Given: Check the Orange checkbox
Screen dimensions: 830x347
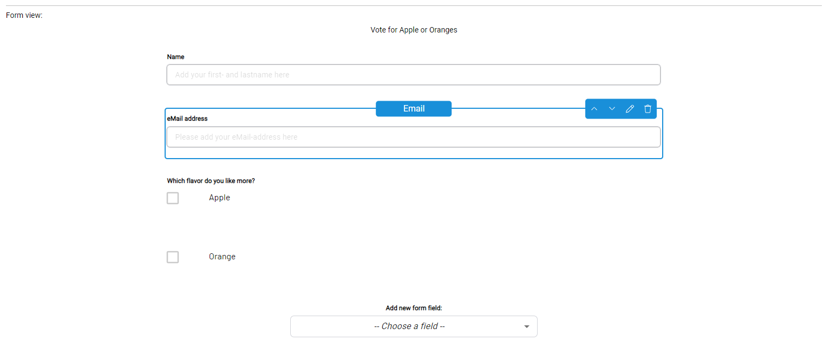Looking at the screenshot, I should (x=172, y=257).
